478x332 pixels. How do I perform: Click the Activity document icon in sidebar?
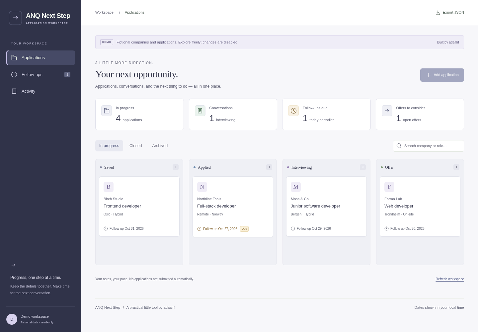coord(14,91)
